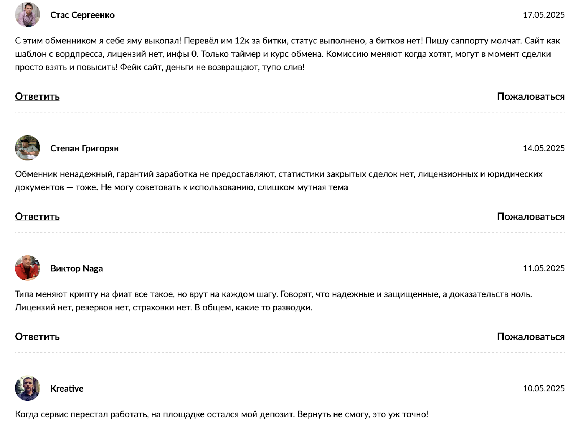Image resolution: width=578 pixels, height=427 pixels.
Task: Click Kreative's review text about deposit
Action: pos(221,414)
